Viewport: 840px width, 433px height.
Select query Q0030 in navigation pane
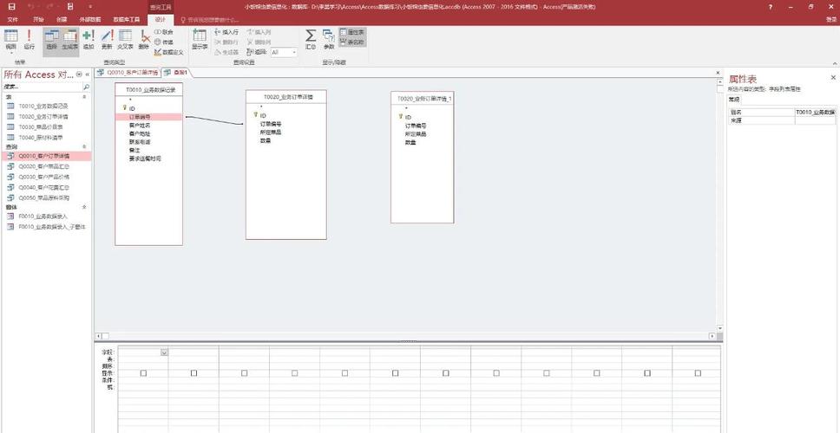(x=44, y=177)
